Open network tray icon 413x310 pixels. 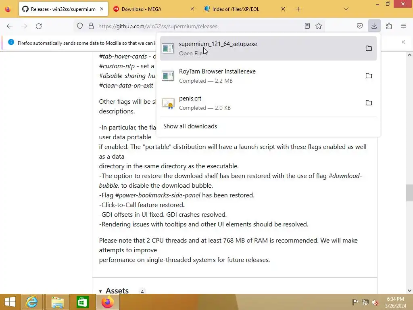[x=365, y=302]
